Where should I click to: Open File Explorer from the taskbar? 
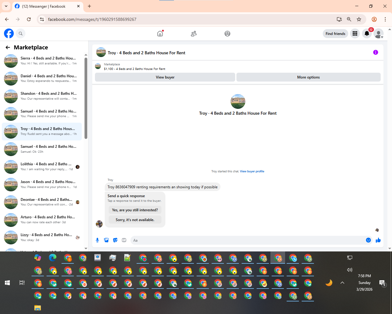[38, 308]
